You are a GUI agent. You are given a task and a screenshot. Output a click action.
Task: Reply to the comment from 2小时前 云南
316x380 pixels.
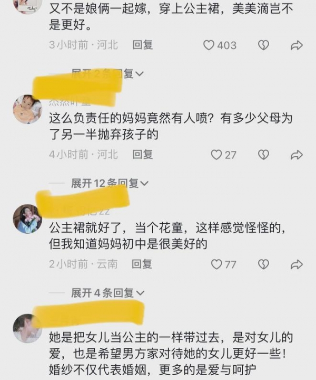[x=142, y=264]
